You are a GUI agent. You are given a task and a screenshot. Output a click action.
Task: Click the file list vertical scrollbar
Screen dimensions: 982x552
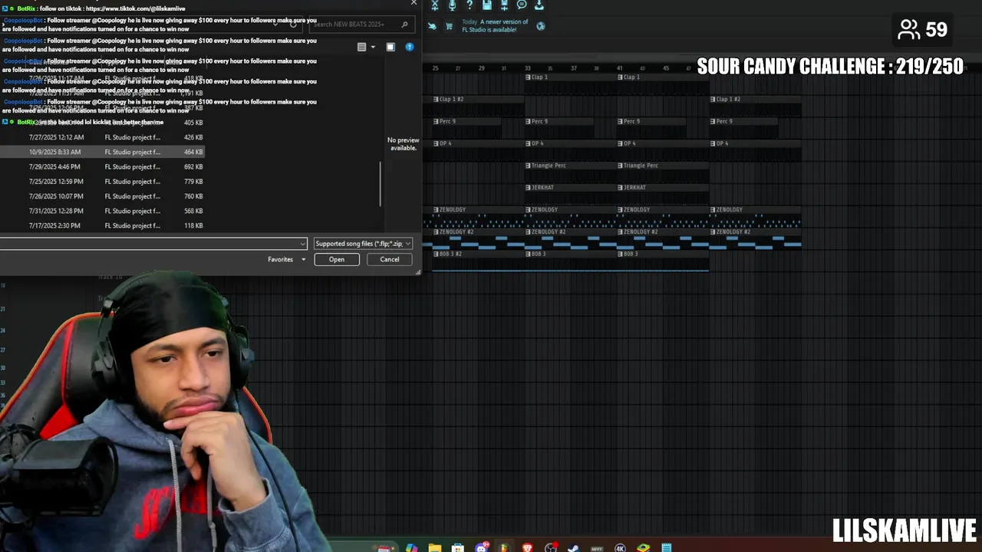pos(381,184)
